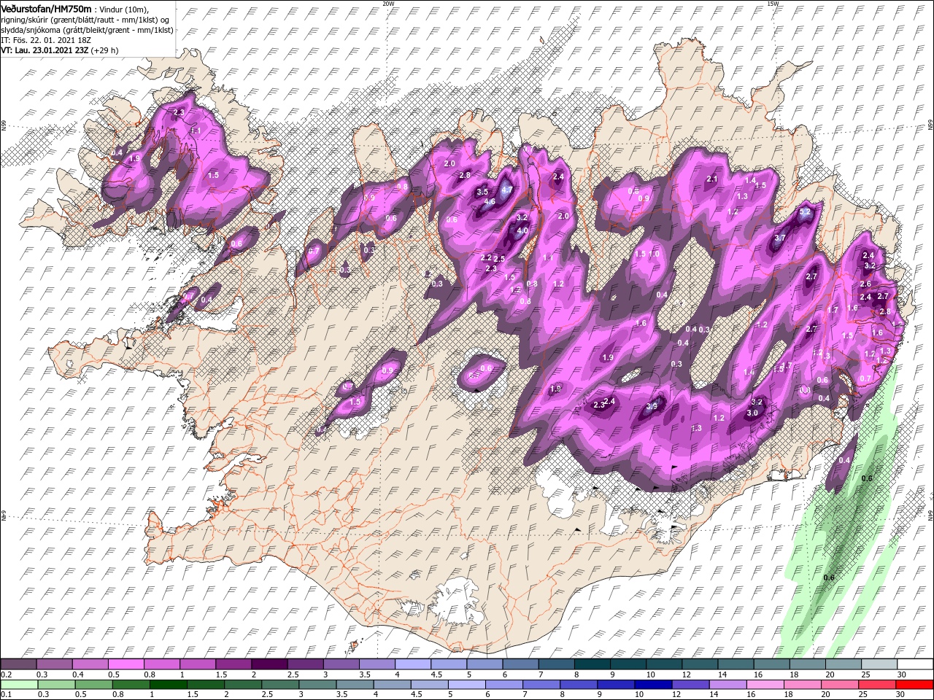Select top-row dark teal swatch starting at 9
This screenshot has height=700, width=934.
pos(629,664)
